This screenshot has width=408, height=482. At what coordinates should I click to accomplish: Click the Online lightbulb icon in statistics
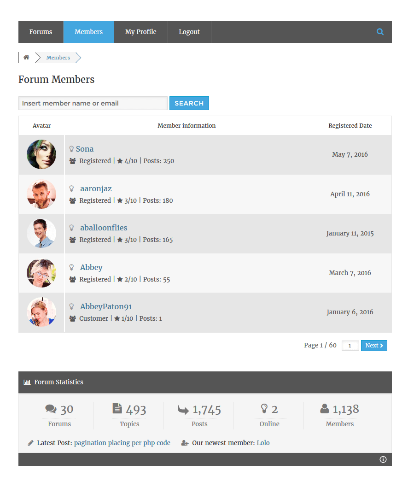(264, 408)
